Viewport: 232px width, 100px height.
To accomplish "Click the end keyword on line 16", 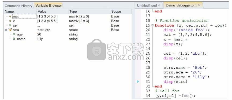I will [158, 11].
